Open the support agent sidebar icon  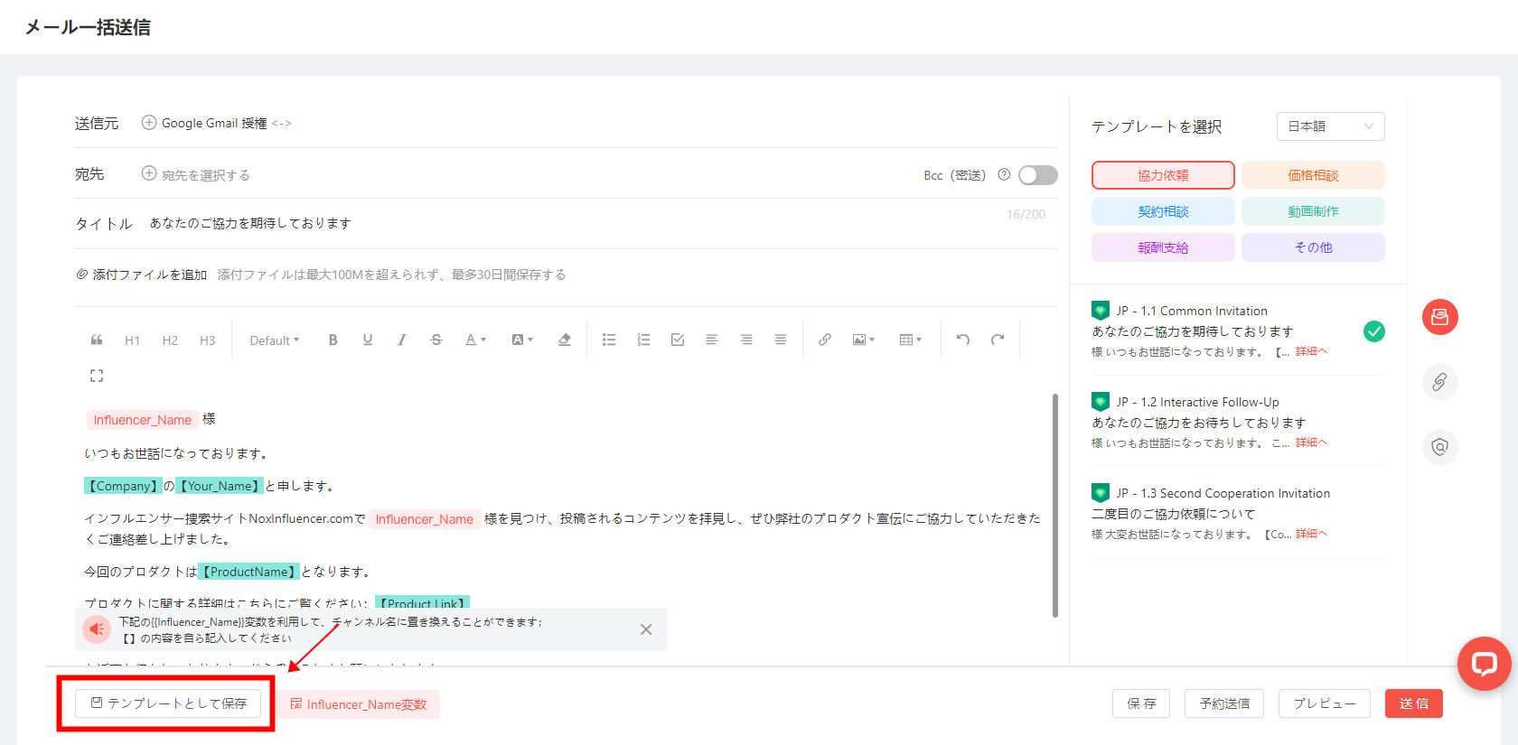[1440, 447]
